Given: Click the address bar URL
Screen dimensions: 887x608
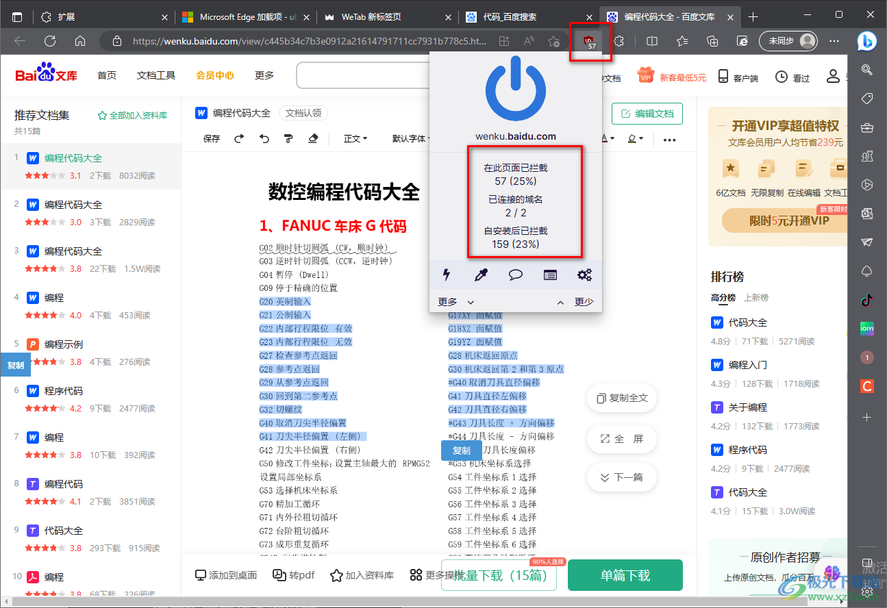Looking at the screenshot, I should point(310,41).
